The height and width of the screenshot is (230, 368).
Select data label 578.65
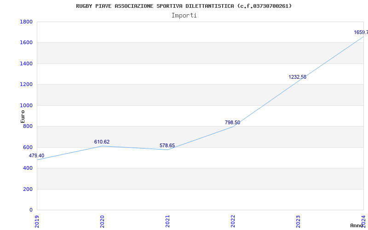(167, 145)
